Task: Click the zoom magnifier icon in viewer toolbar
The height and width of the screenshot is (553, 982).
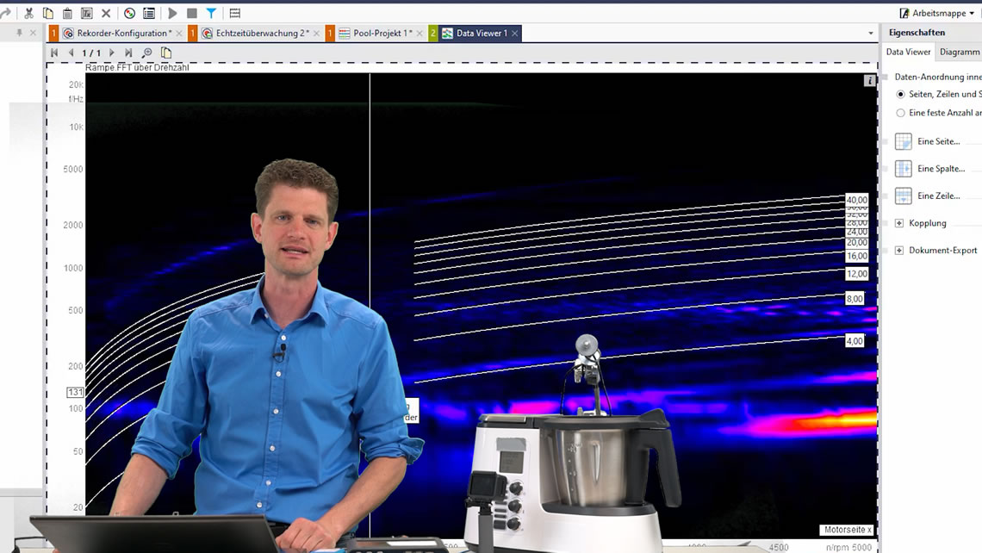Action: click(147, 53)
